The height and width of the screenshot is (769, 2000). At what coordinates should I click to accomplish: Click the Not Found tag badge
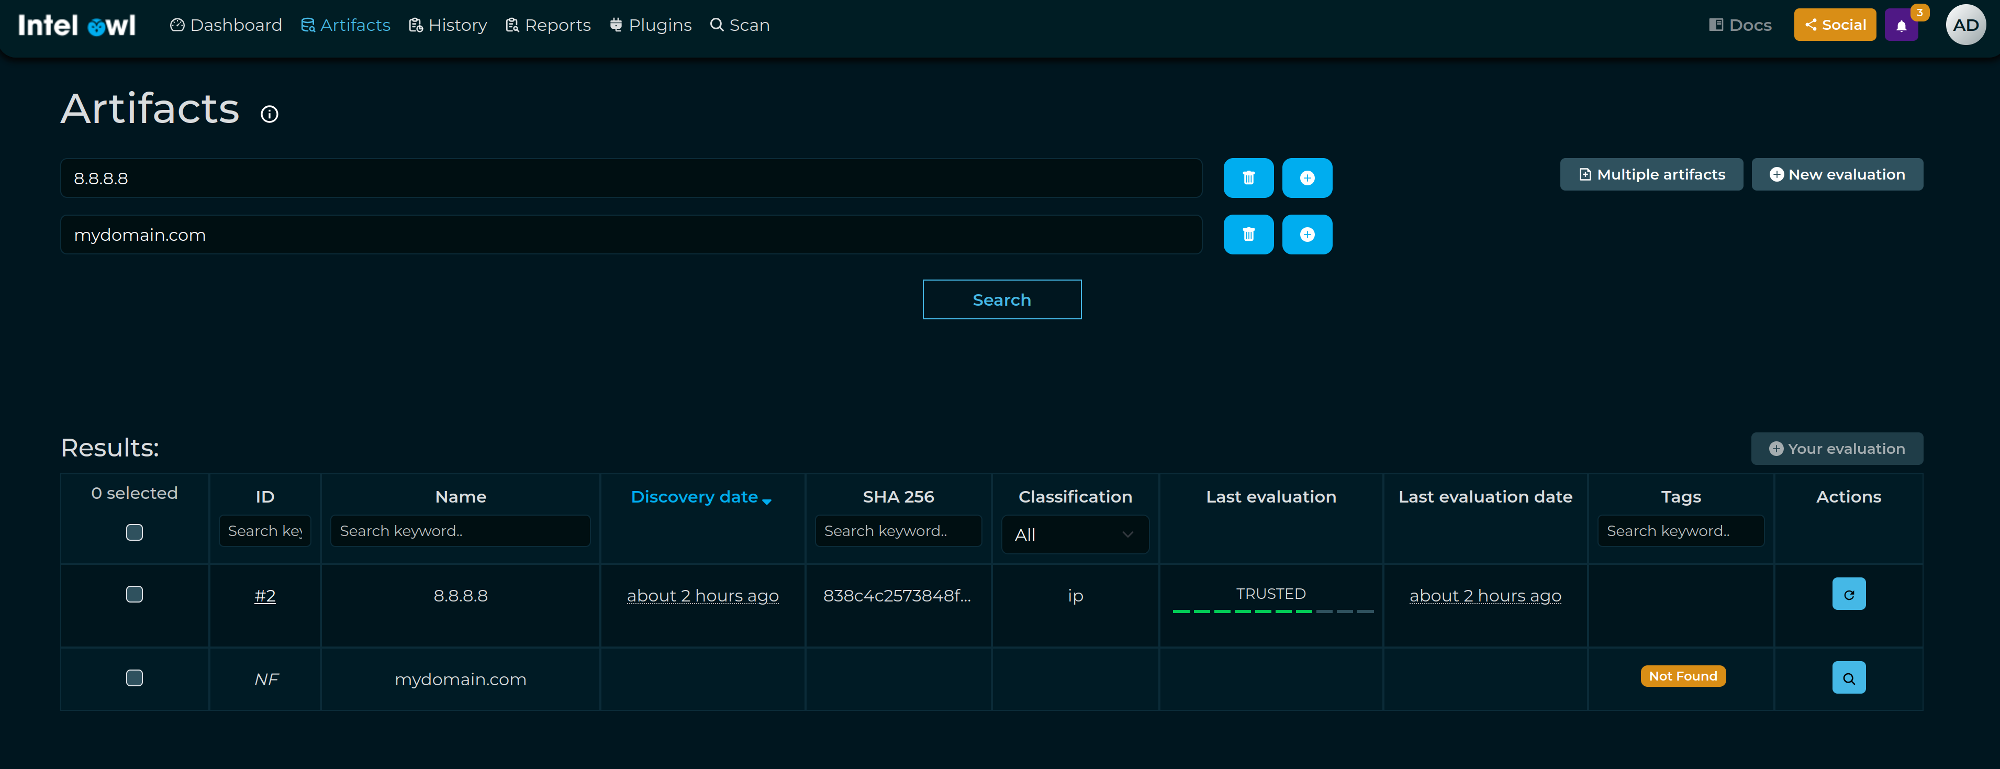[x=1682, y=676]
